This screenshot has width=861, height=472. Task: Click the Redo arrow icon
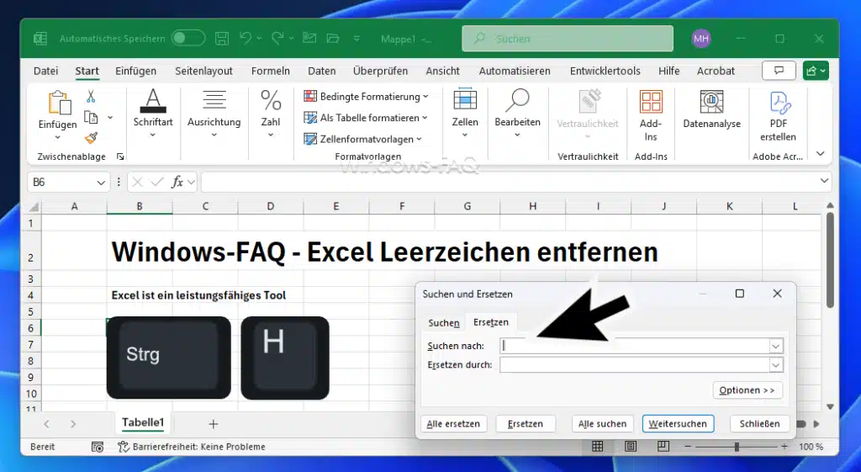(x=277, y=39)
